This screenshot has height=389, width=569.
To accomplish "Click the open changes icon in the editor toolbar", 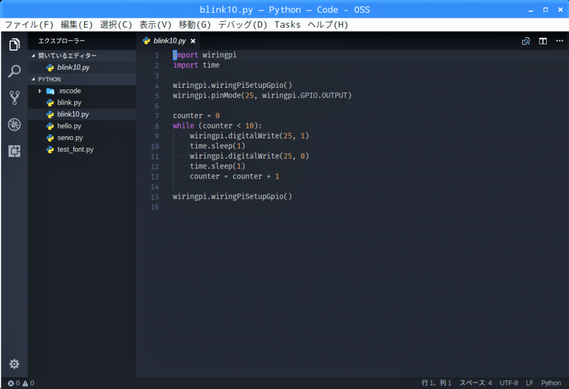I will click(x=526, y=41).
